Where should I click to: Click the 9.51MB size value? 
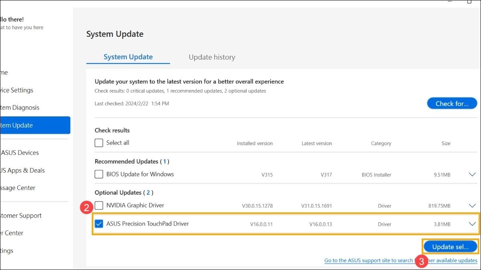(x=442, y=175)
